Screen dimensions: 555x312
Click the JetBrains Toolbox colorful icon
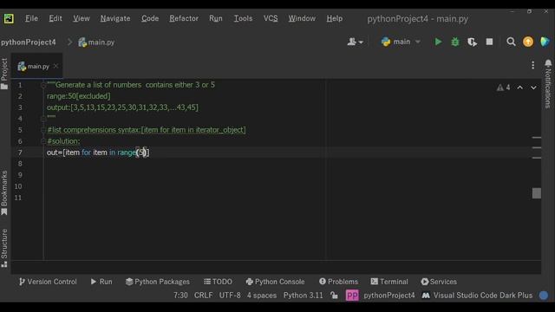coord(545,42)
